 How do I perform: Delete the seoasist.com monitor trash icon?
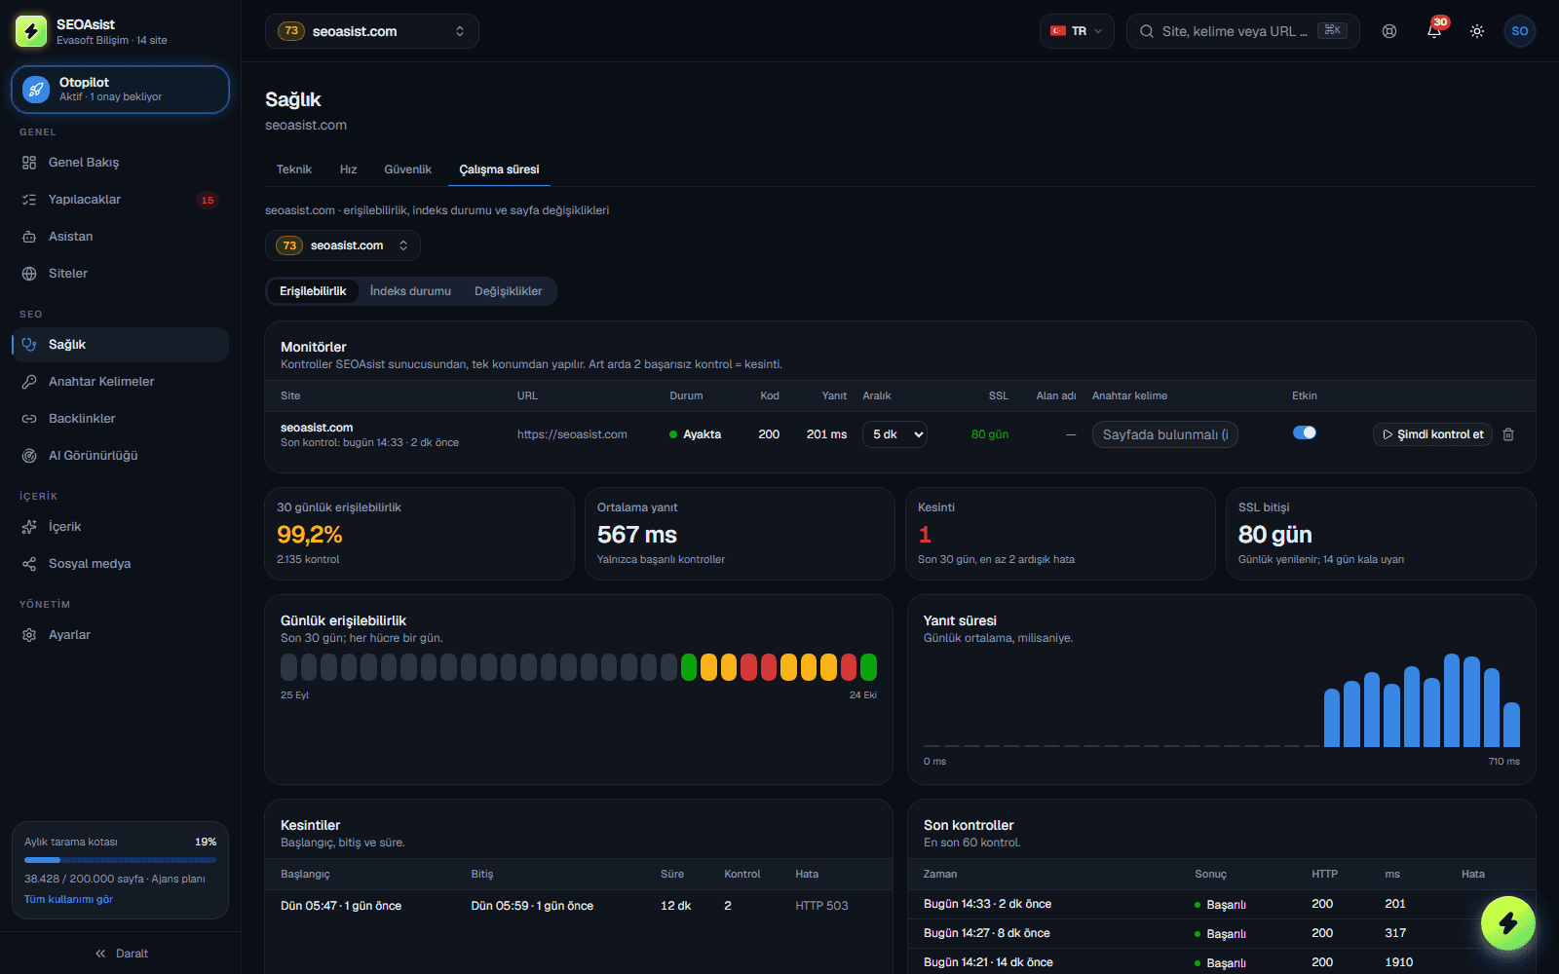coord(1508,434)
